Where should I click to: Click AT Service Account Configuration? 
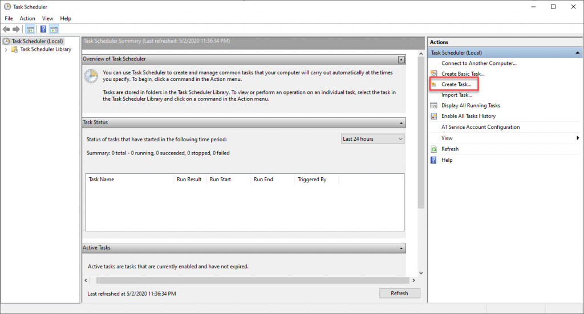[480, 127]
